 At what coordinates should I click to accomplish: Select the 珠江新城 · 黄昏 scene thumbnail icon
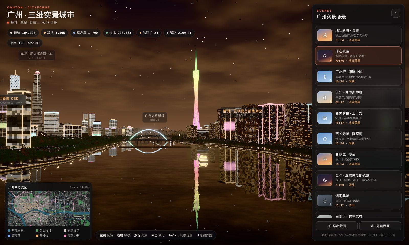coord(325,35)
